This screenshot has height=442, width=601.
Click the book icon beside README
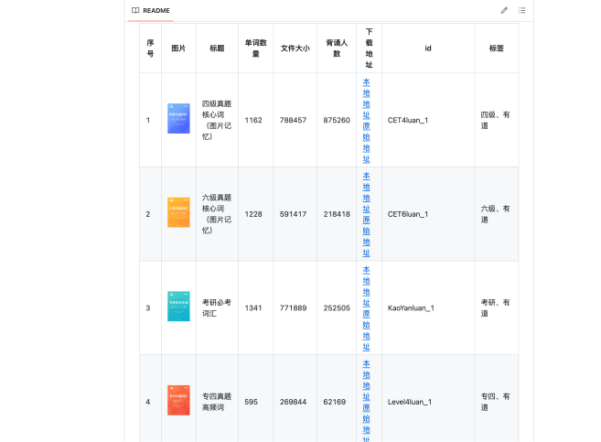(x=135, y=10)
